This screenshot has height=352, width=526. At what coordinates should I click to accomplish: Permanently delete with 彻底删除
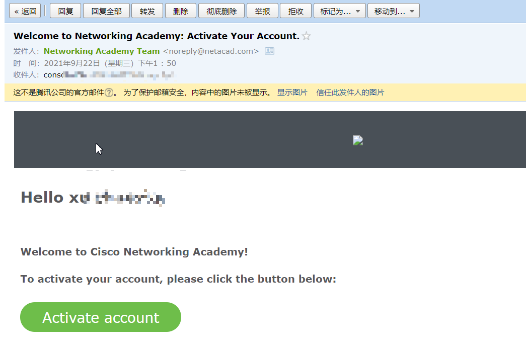coord(221,11)
